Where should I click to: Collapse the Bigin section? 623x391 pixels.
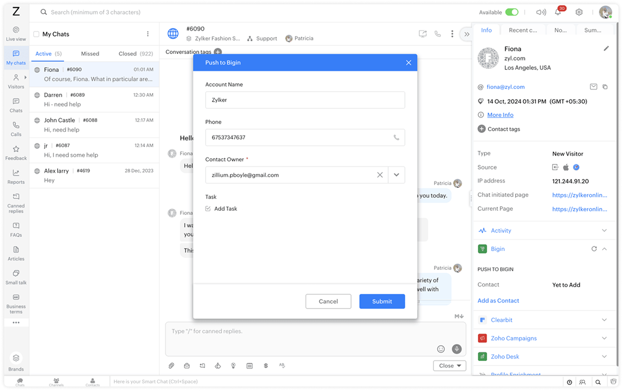pyautogui.click(x=605, y=249)
